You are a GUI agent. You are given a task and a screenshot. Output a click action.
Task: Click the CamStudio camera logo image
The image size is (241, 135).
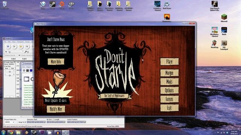tap(26, 79)
